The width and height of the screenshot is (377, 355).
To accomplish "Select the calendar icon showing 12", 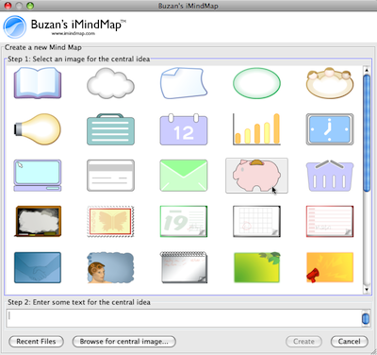I will [184, 129].
